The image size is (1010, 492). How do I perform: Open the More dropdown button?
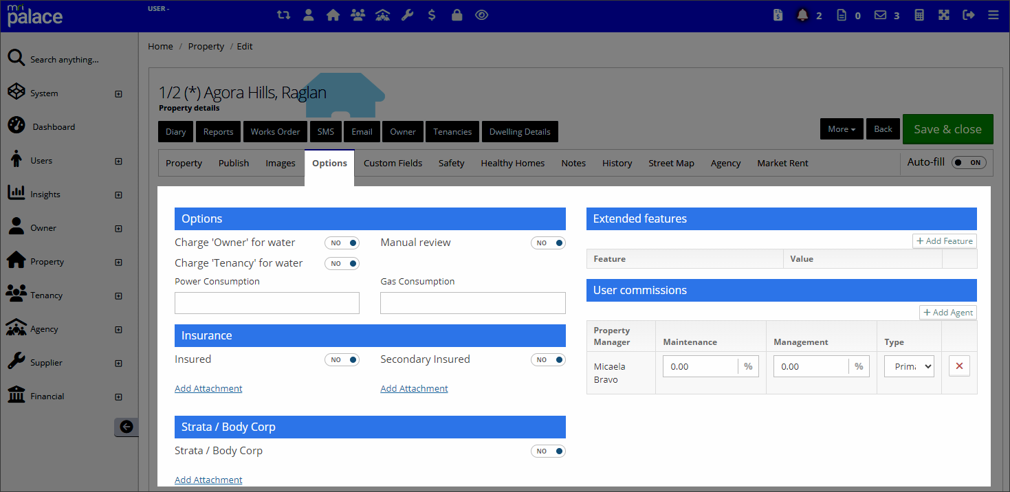pos(842,128)
